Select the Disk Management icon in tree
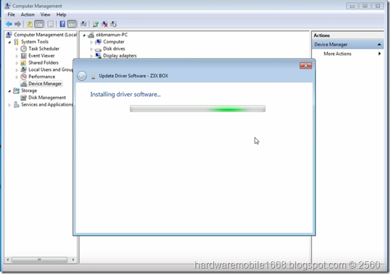Screen dimensions: 390x274 [24, 98]
